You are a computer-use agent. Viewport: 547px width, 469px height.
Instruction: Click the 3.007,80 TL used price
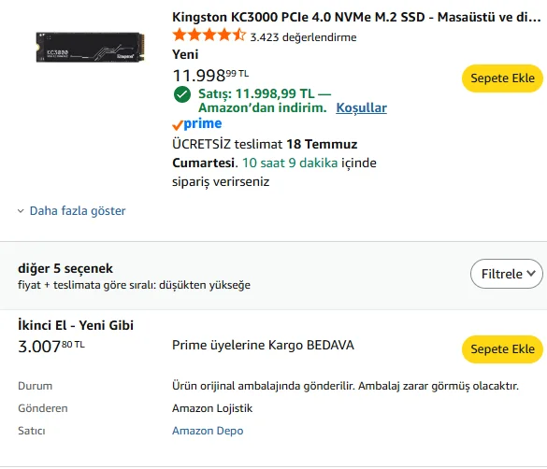pyautogui.click(x=51, y=347)
